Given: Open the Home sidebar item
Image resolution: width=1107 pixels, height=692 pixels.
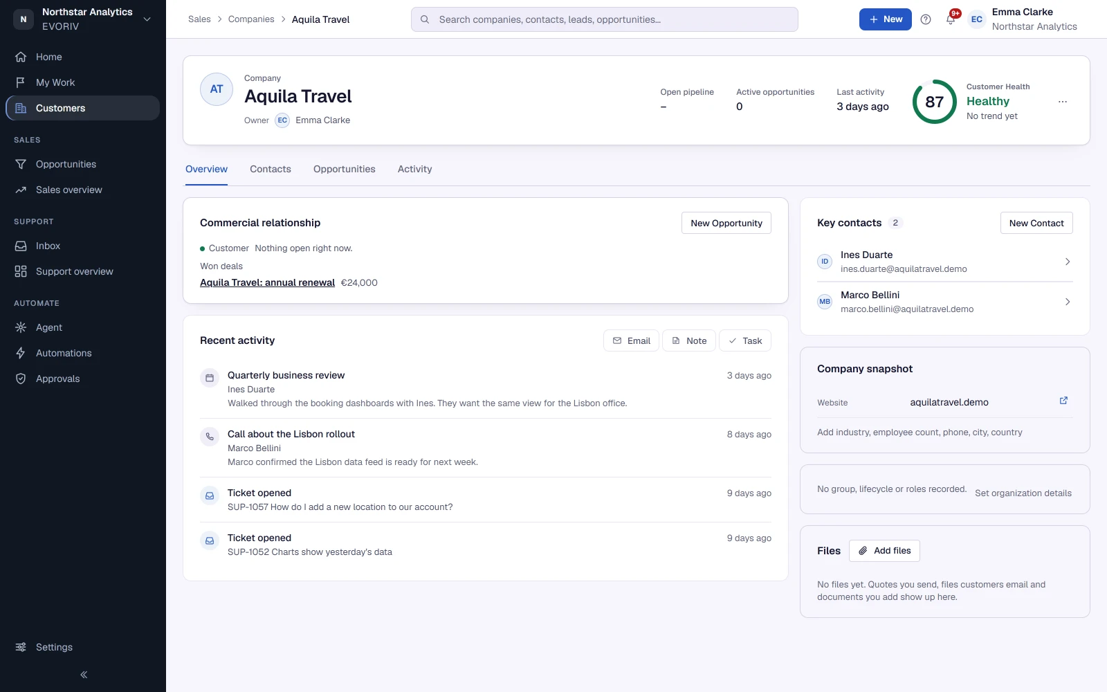Looking at the screenshot, I should [x=83, y=57].
